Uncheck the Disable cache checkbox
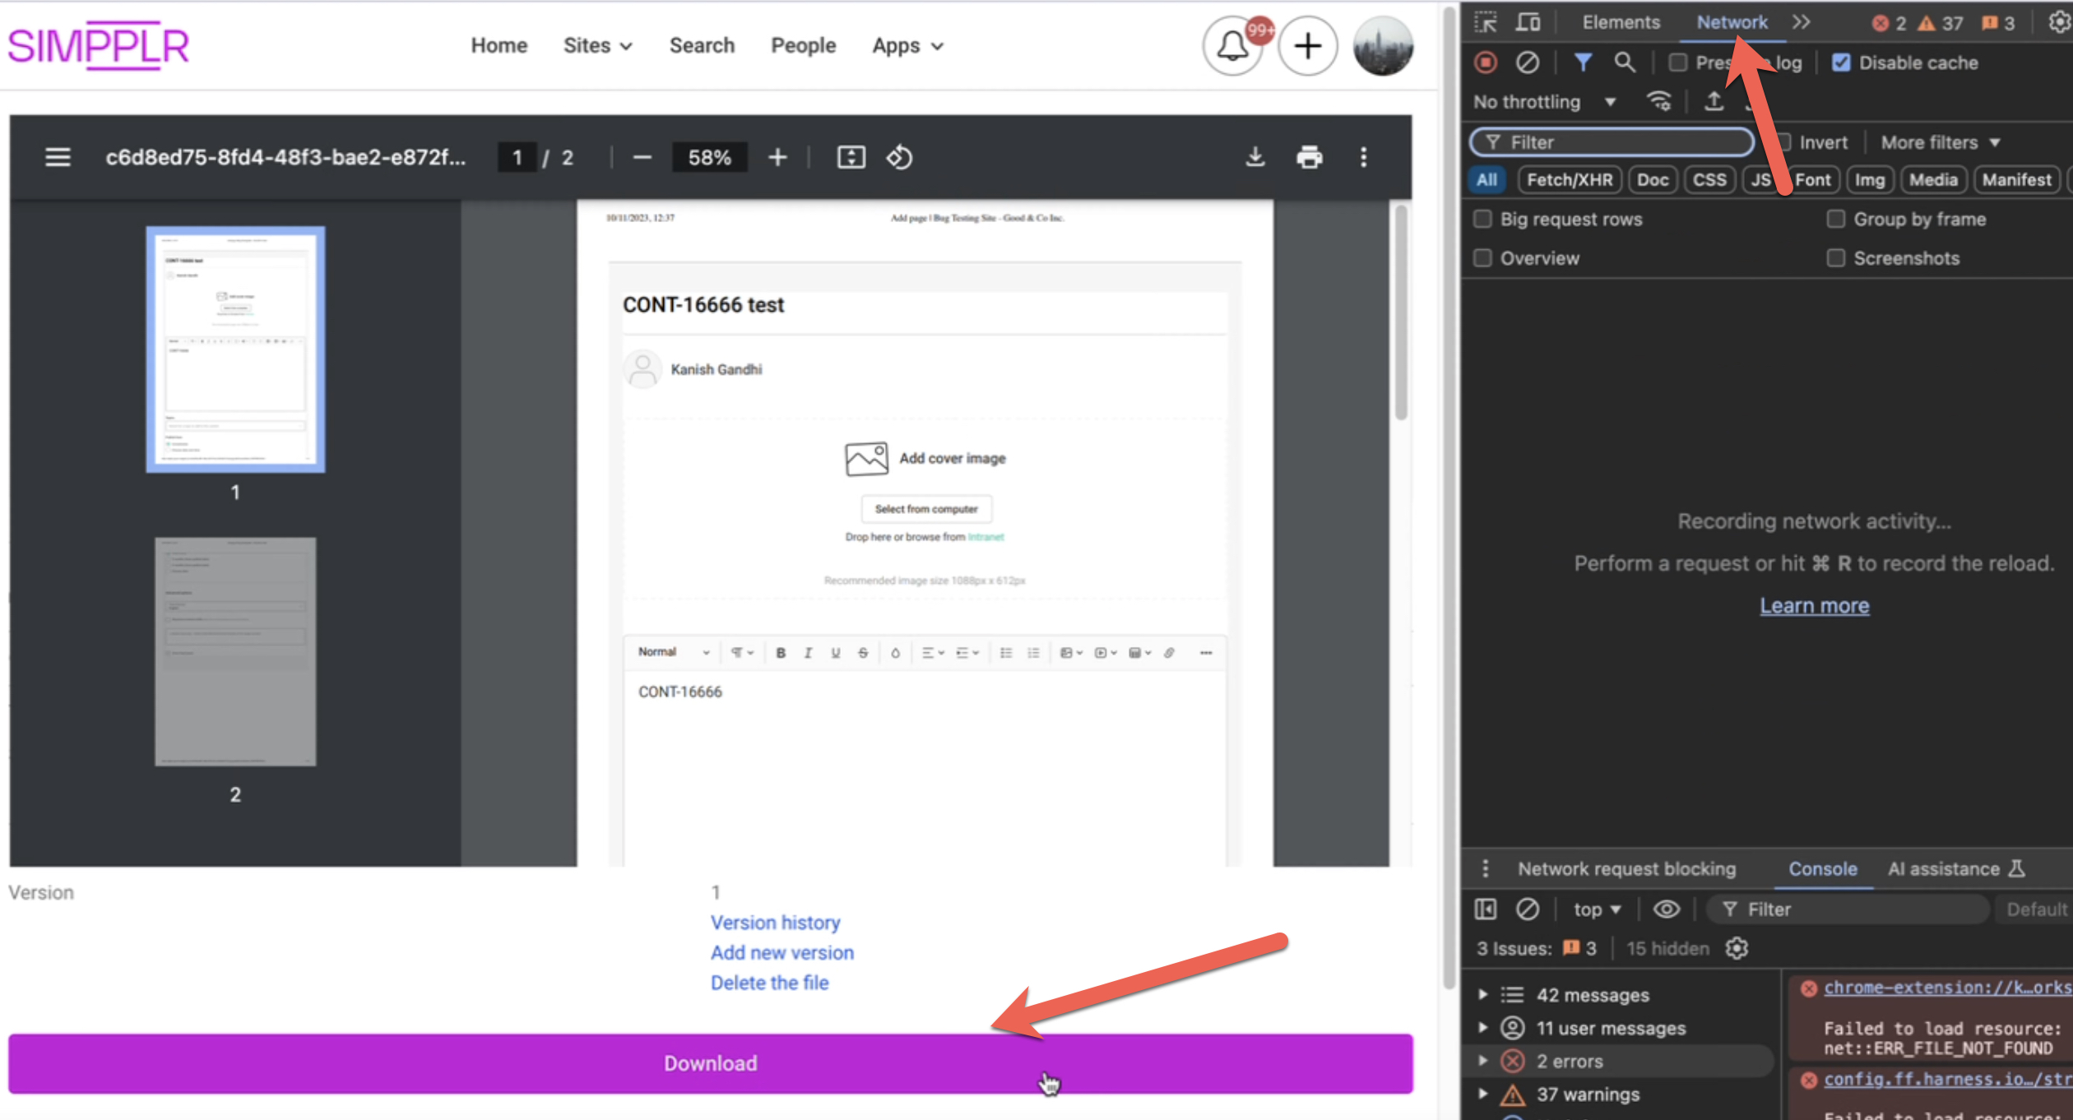2073x1120 pixels. tap(1842, 62)
